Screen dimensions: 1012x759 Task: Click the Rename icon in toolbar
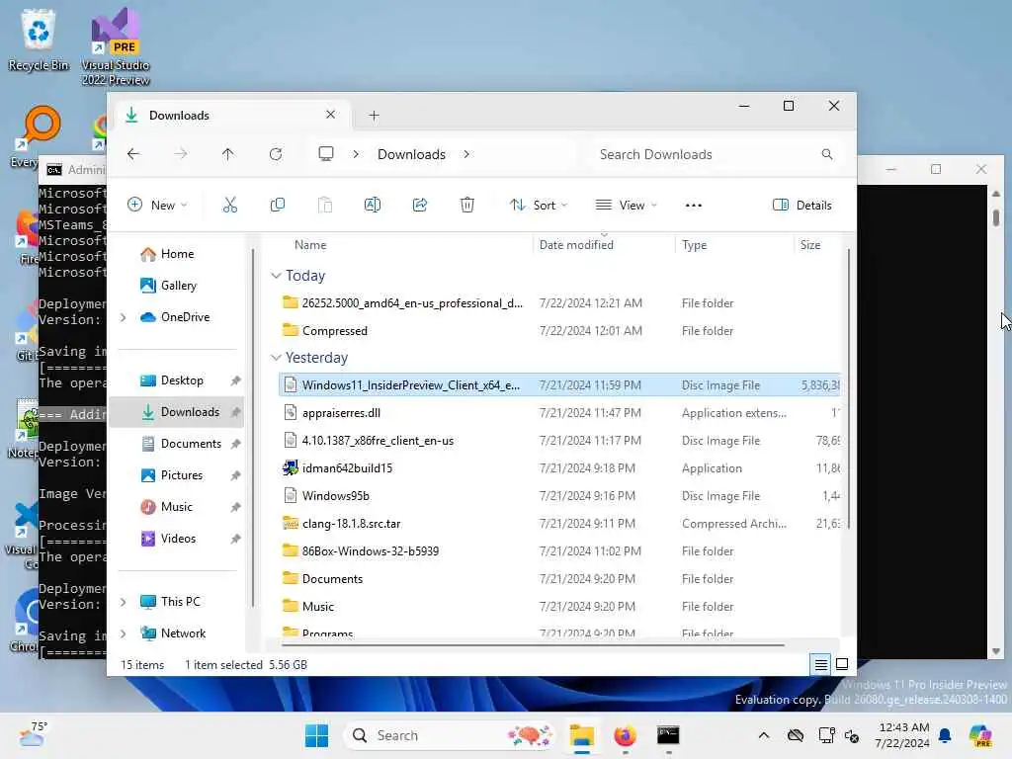[373, 206]
